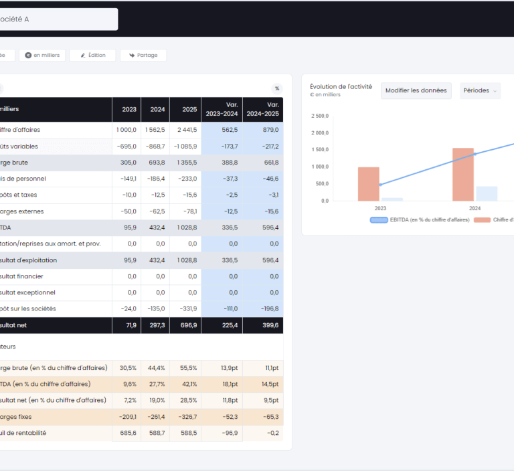This screenshot has height=471, width=514.
Task: Click value -331,9 in corporate tax row
Action: pos(188,308)
